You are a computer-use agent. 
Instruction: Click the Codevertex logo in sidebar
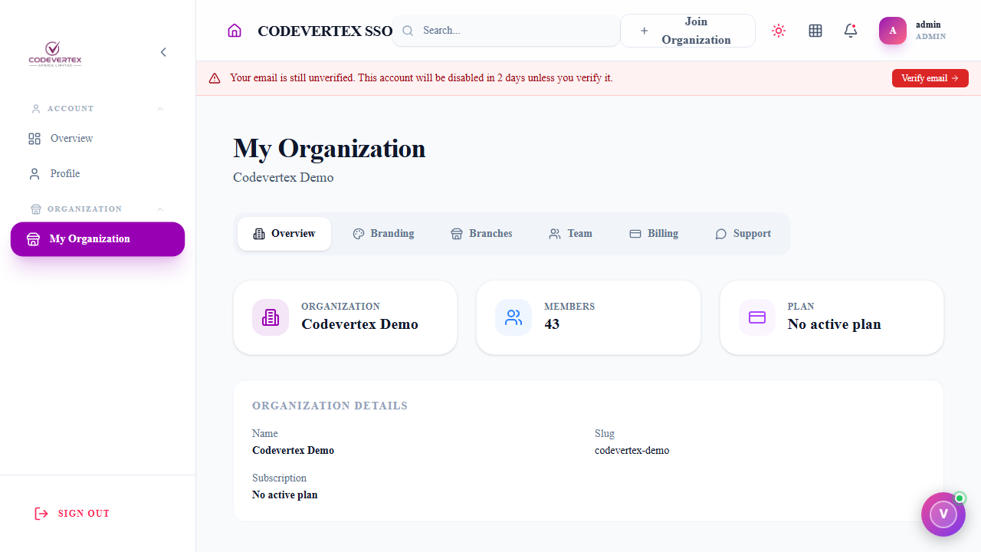(55, 54)
